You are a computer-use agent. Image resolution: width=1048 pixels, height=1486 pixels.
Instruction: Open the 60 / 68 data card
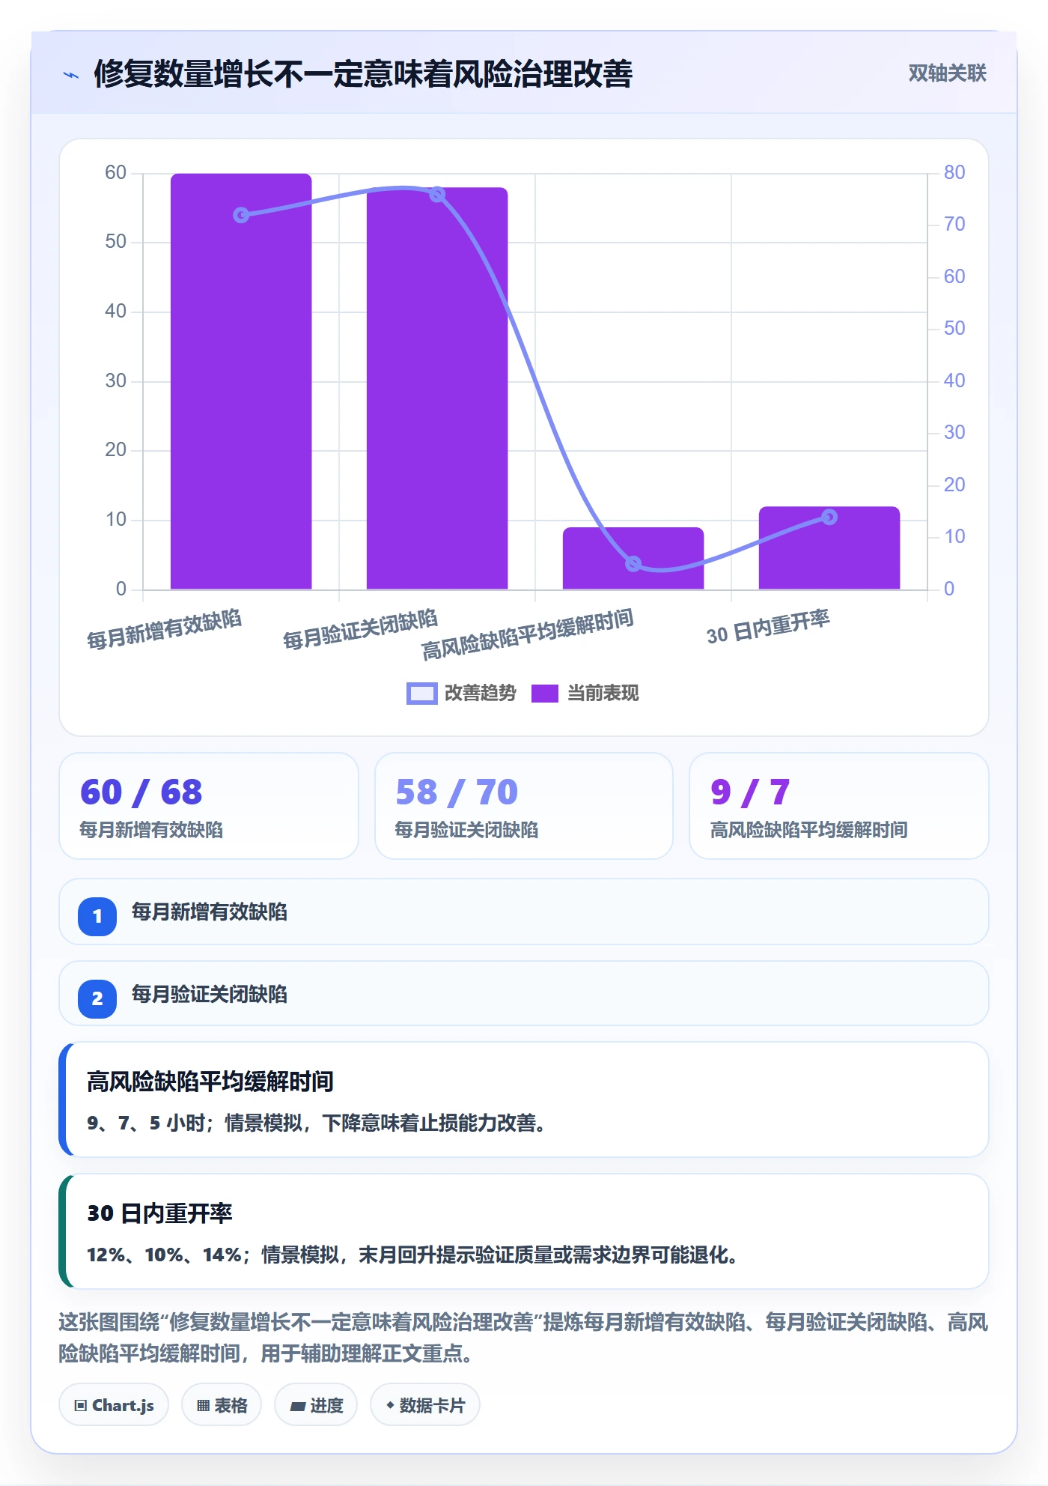209,806
